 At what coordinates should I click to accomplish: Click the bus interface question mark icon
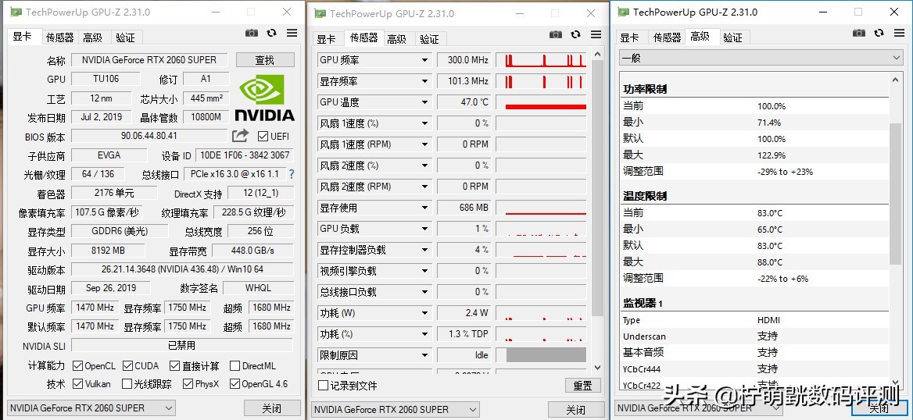(x=292, y=174)
